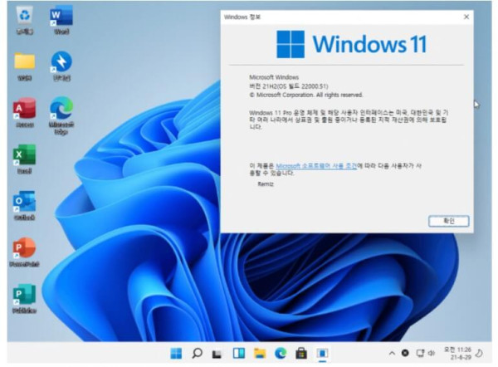Open the Outlook desktop shortcut
The width and height of the screenshot is (498, 367).
pyautogui.click(x=24, y=206)
